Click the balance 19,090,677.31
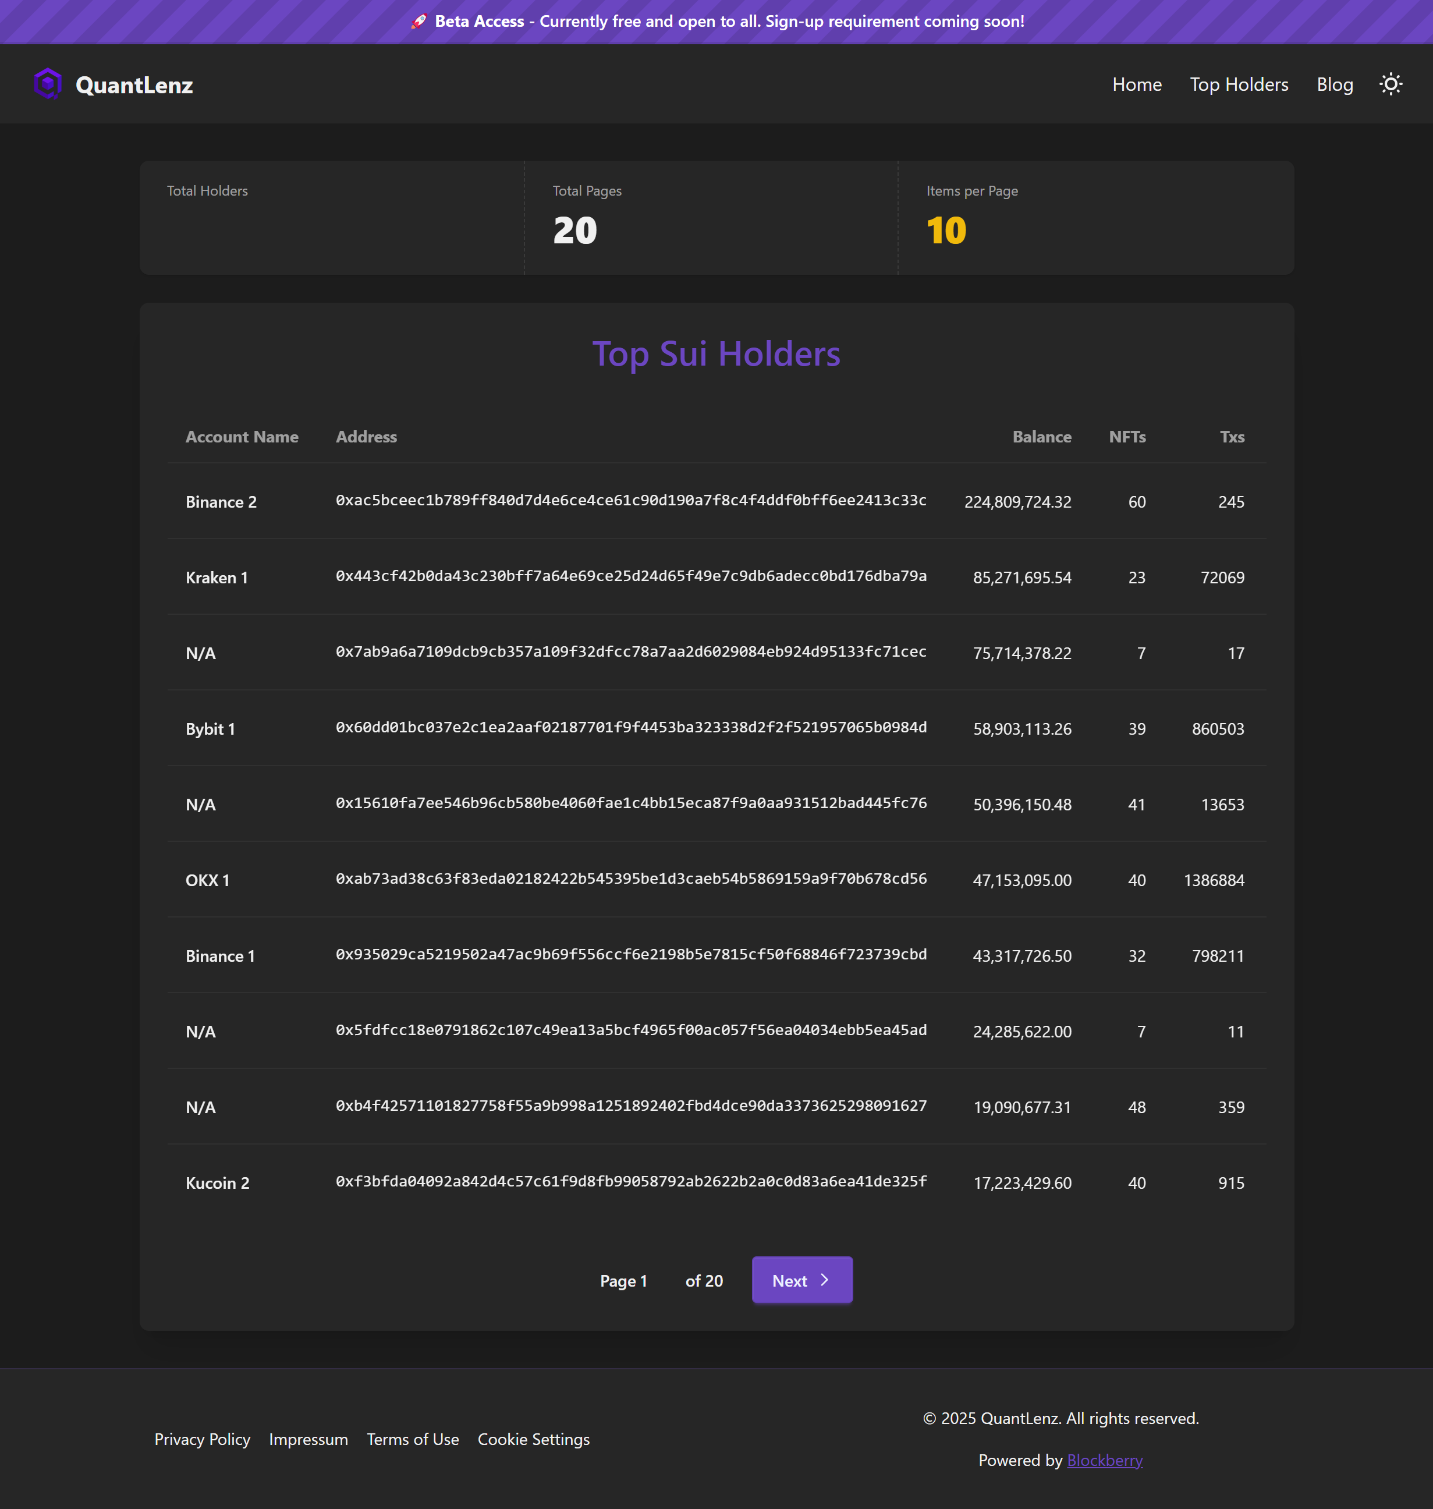The image size is (1433, 1509). click(1022, 1107)
